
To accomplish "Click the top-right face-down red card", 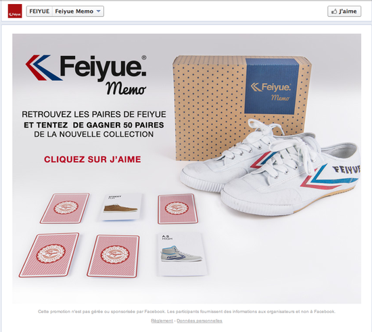I will pos(177,209).
